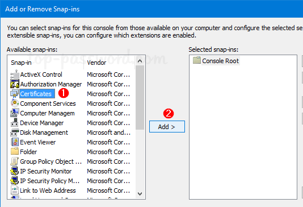Add the selected snap-in with Add >

point(167,127)
